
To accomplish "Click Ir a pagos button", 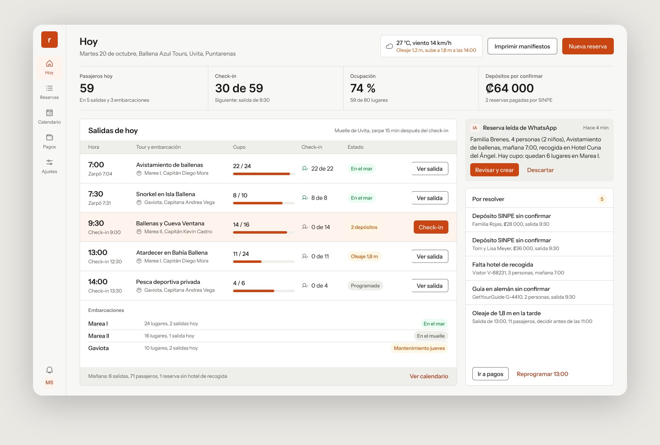I will point(490,374).
